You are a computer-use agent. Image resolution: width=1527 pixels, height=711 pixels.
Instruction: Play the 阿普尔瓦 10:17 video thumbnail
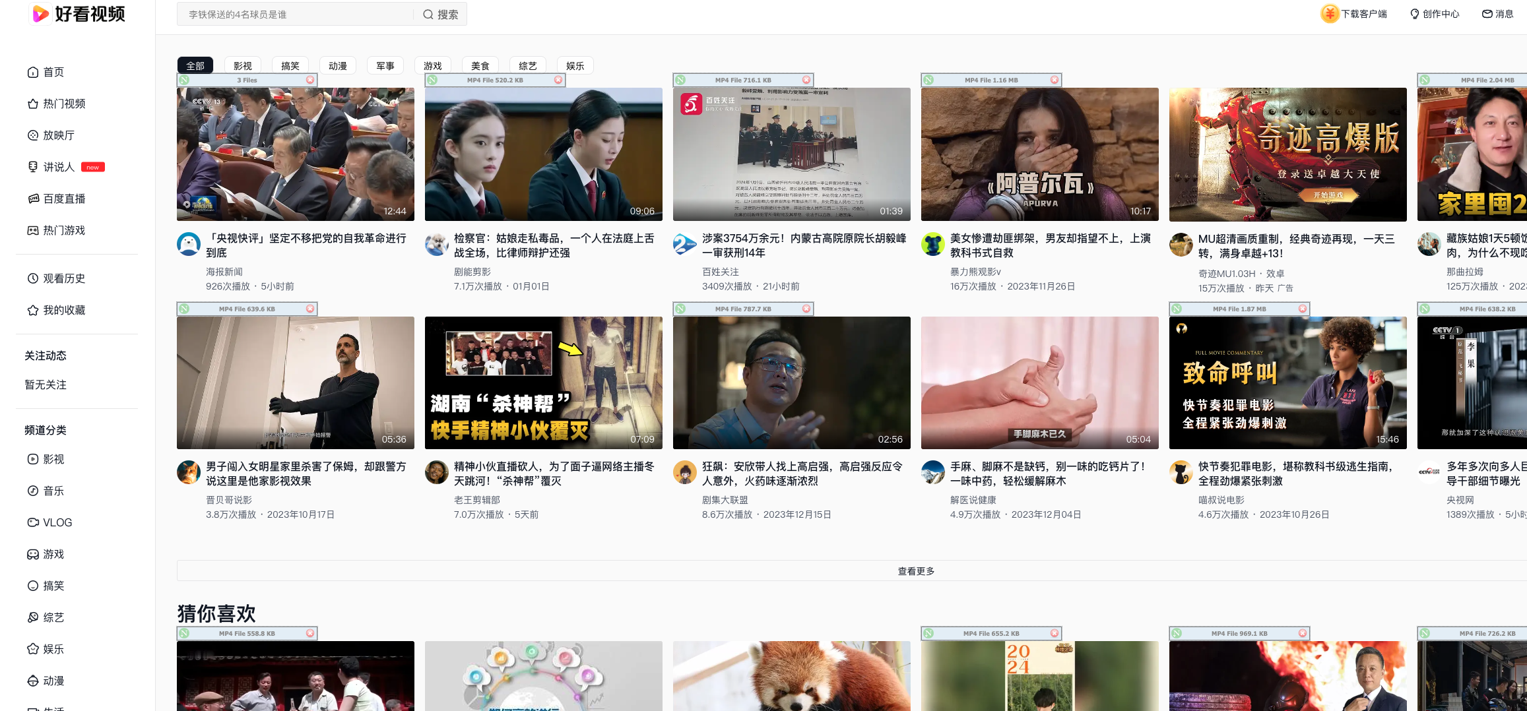[x=1040, y=154]
